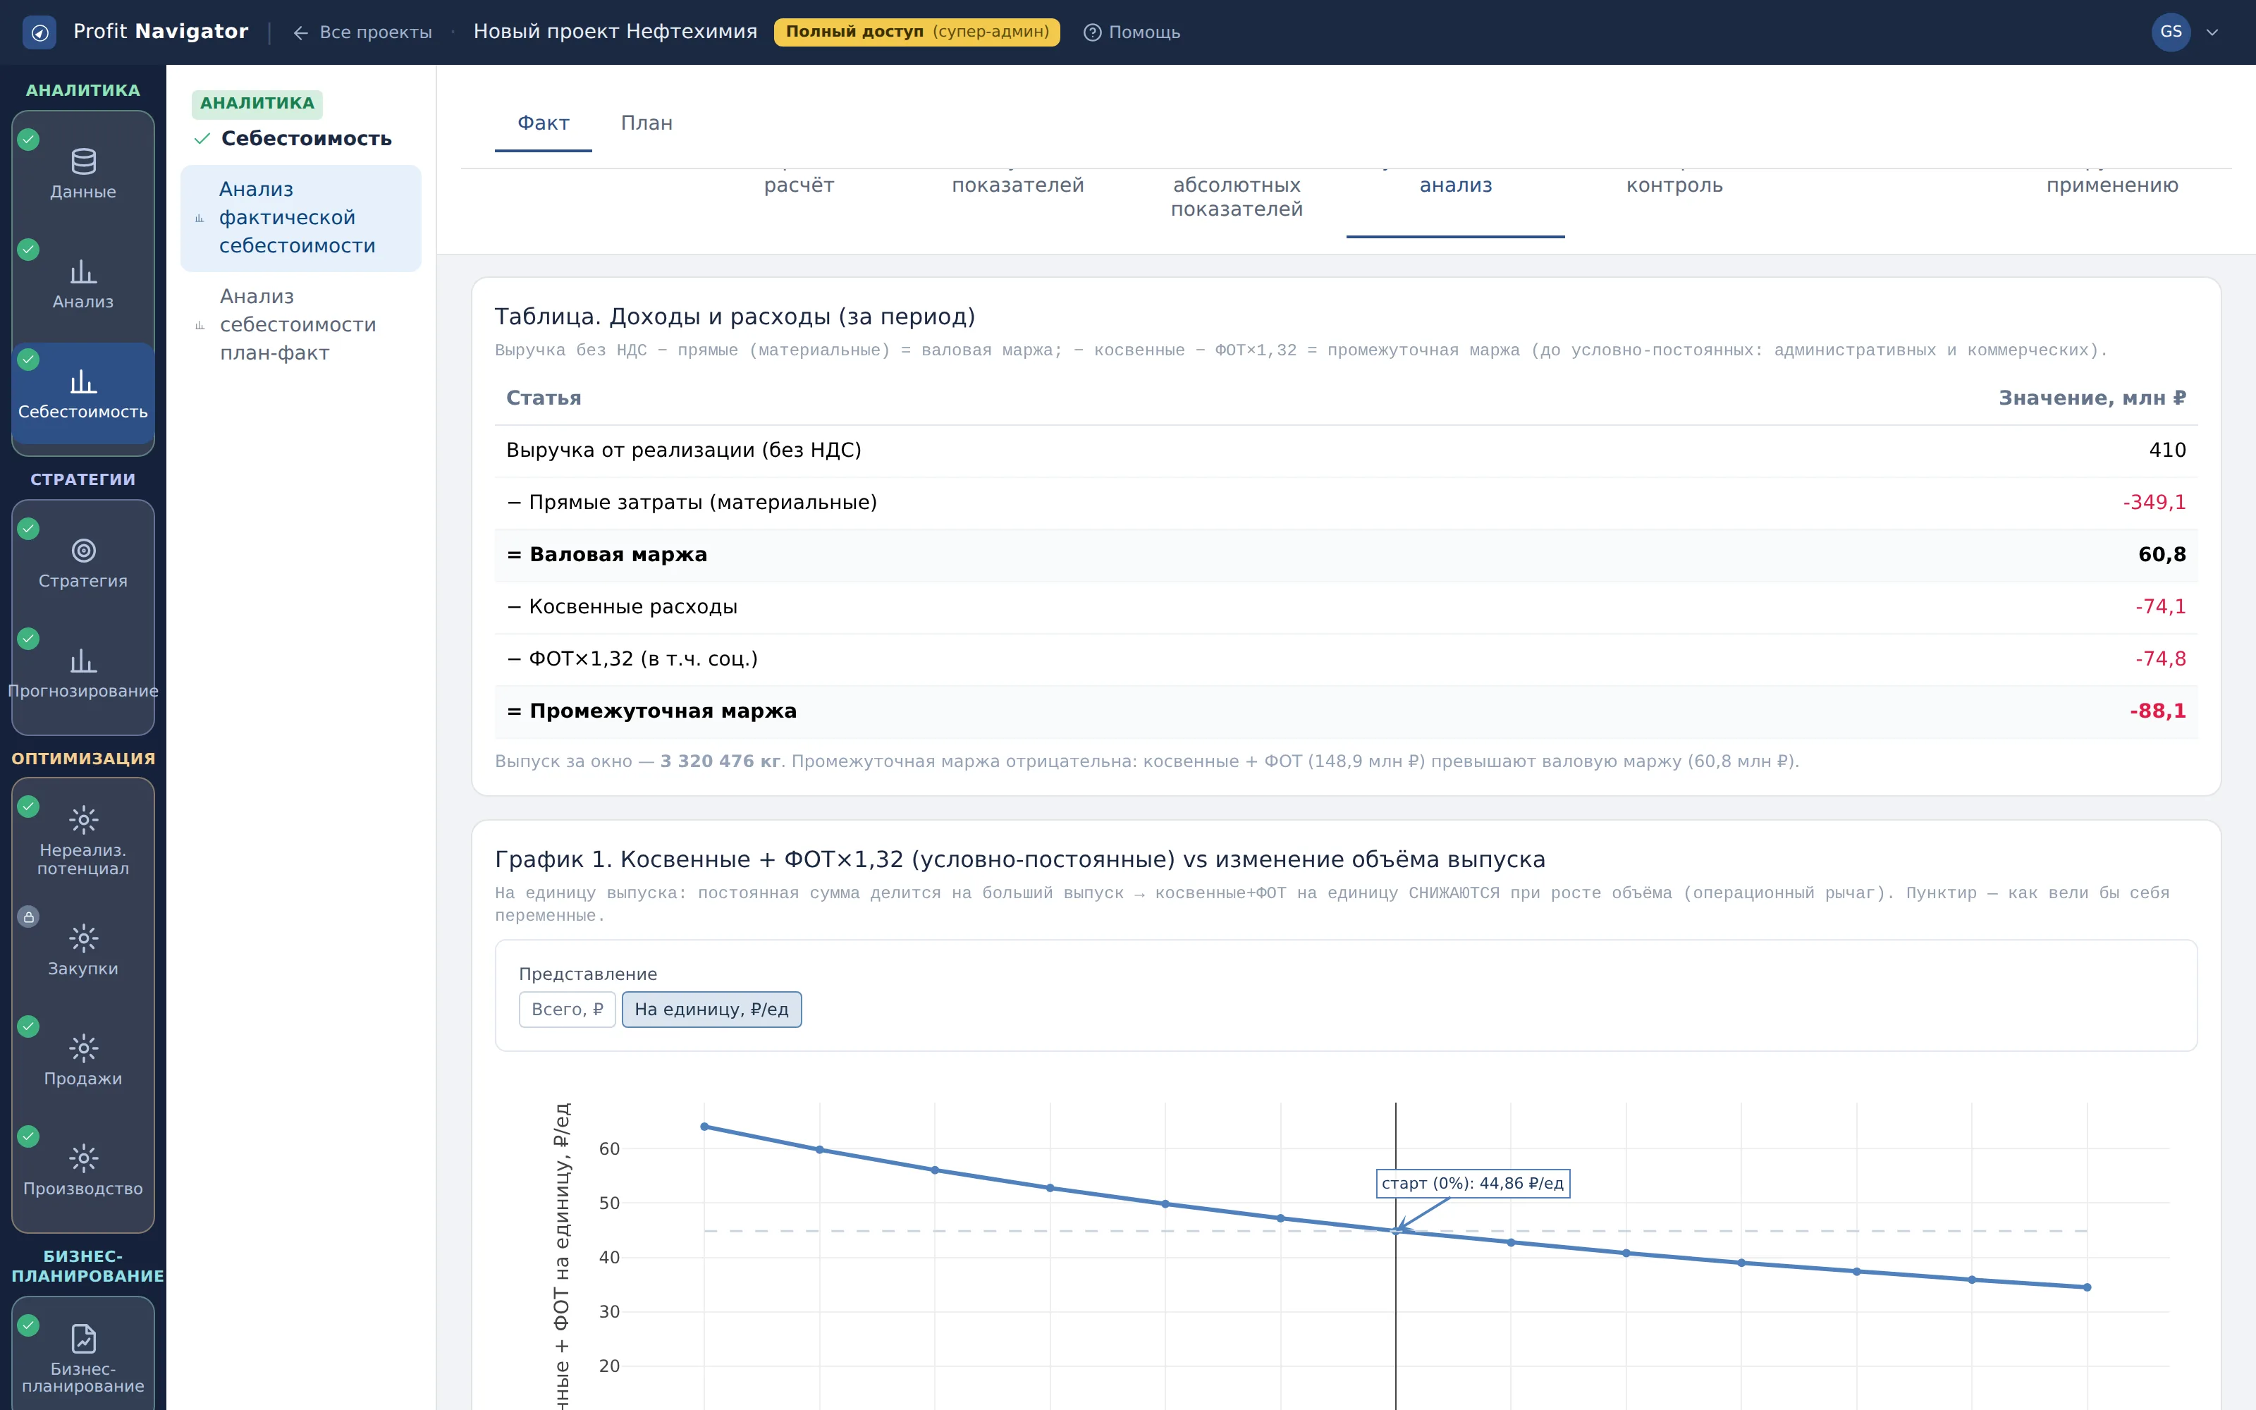Switch representation to Всего, ₽
Image resolution: width=2256 pixels, height=1410 pixels.
pos(567,1009)
